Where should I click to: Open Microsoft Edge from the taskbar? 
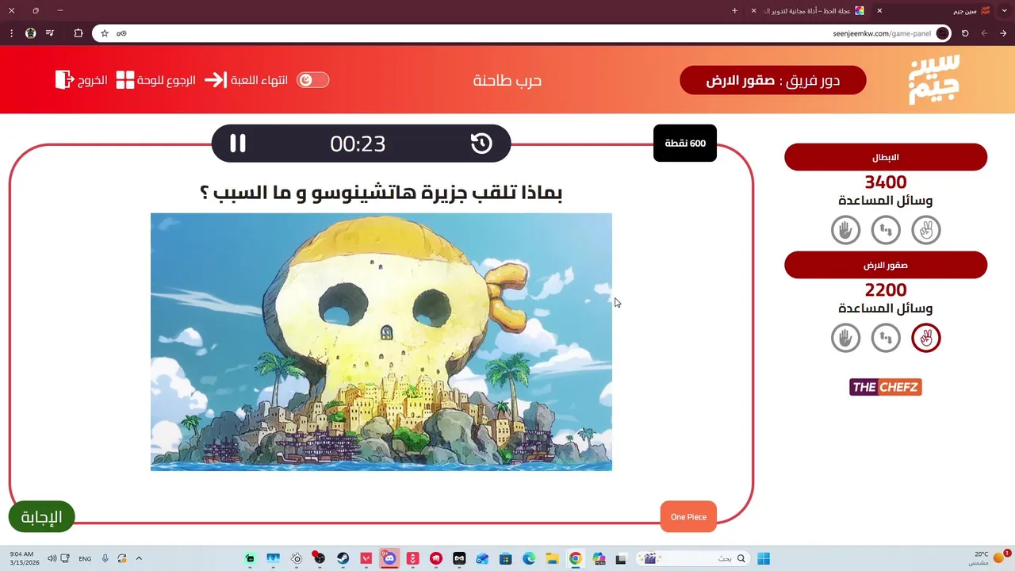529,558
